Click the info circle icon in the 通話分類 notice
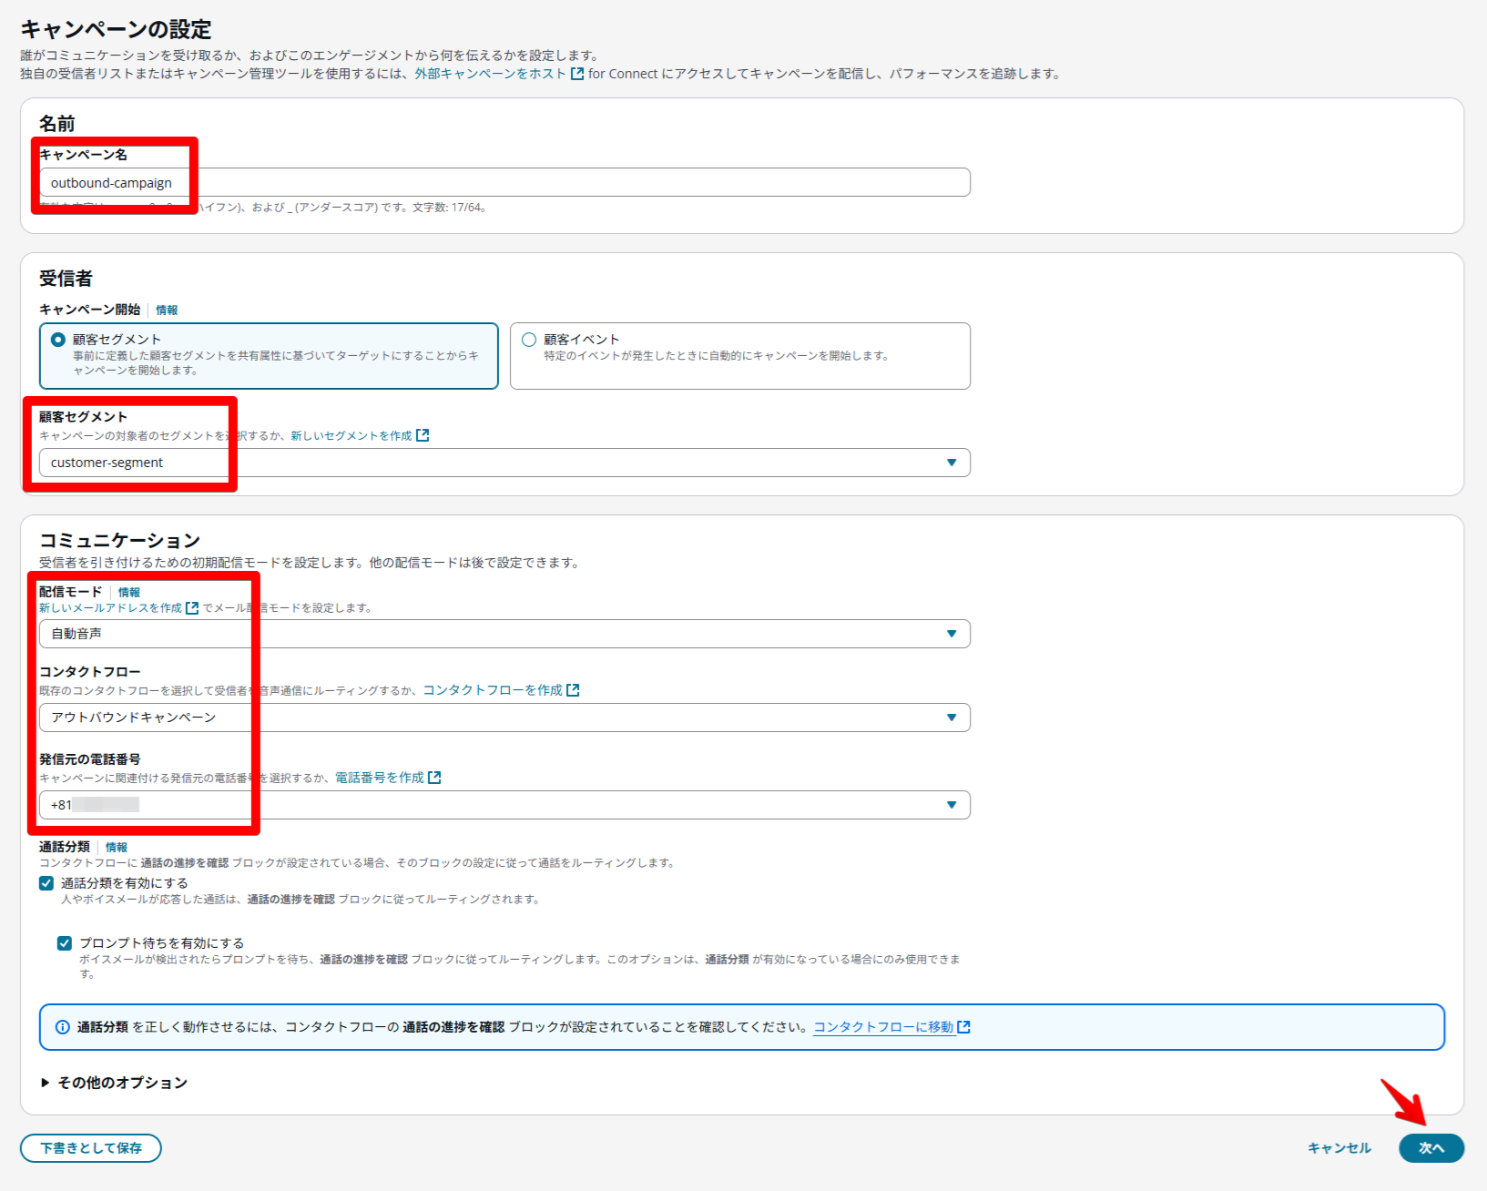This screenshot has height=1191, width=1487. 63,1027
